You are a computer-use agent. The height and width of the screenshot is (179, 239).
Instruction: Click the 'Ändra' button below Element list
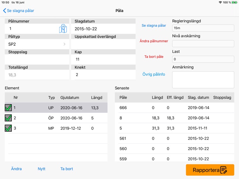pyautogui.click(x=16, y=169)
